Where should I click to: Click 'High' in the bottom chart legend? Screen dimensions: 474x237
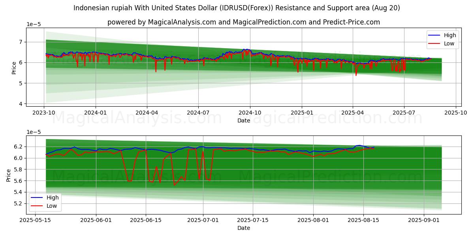tap(52, 197)
